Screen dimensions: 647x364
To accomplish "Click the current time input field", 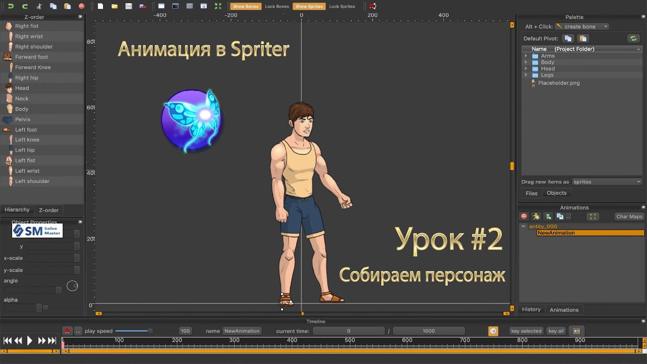I will point(348,331).
